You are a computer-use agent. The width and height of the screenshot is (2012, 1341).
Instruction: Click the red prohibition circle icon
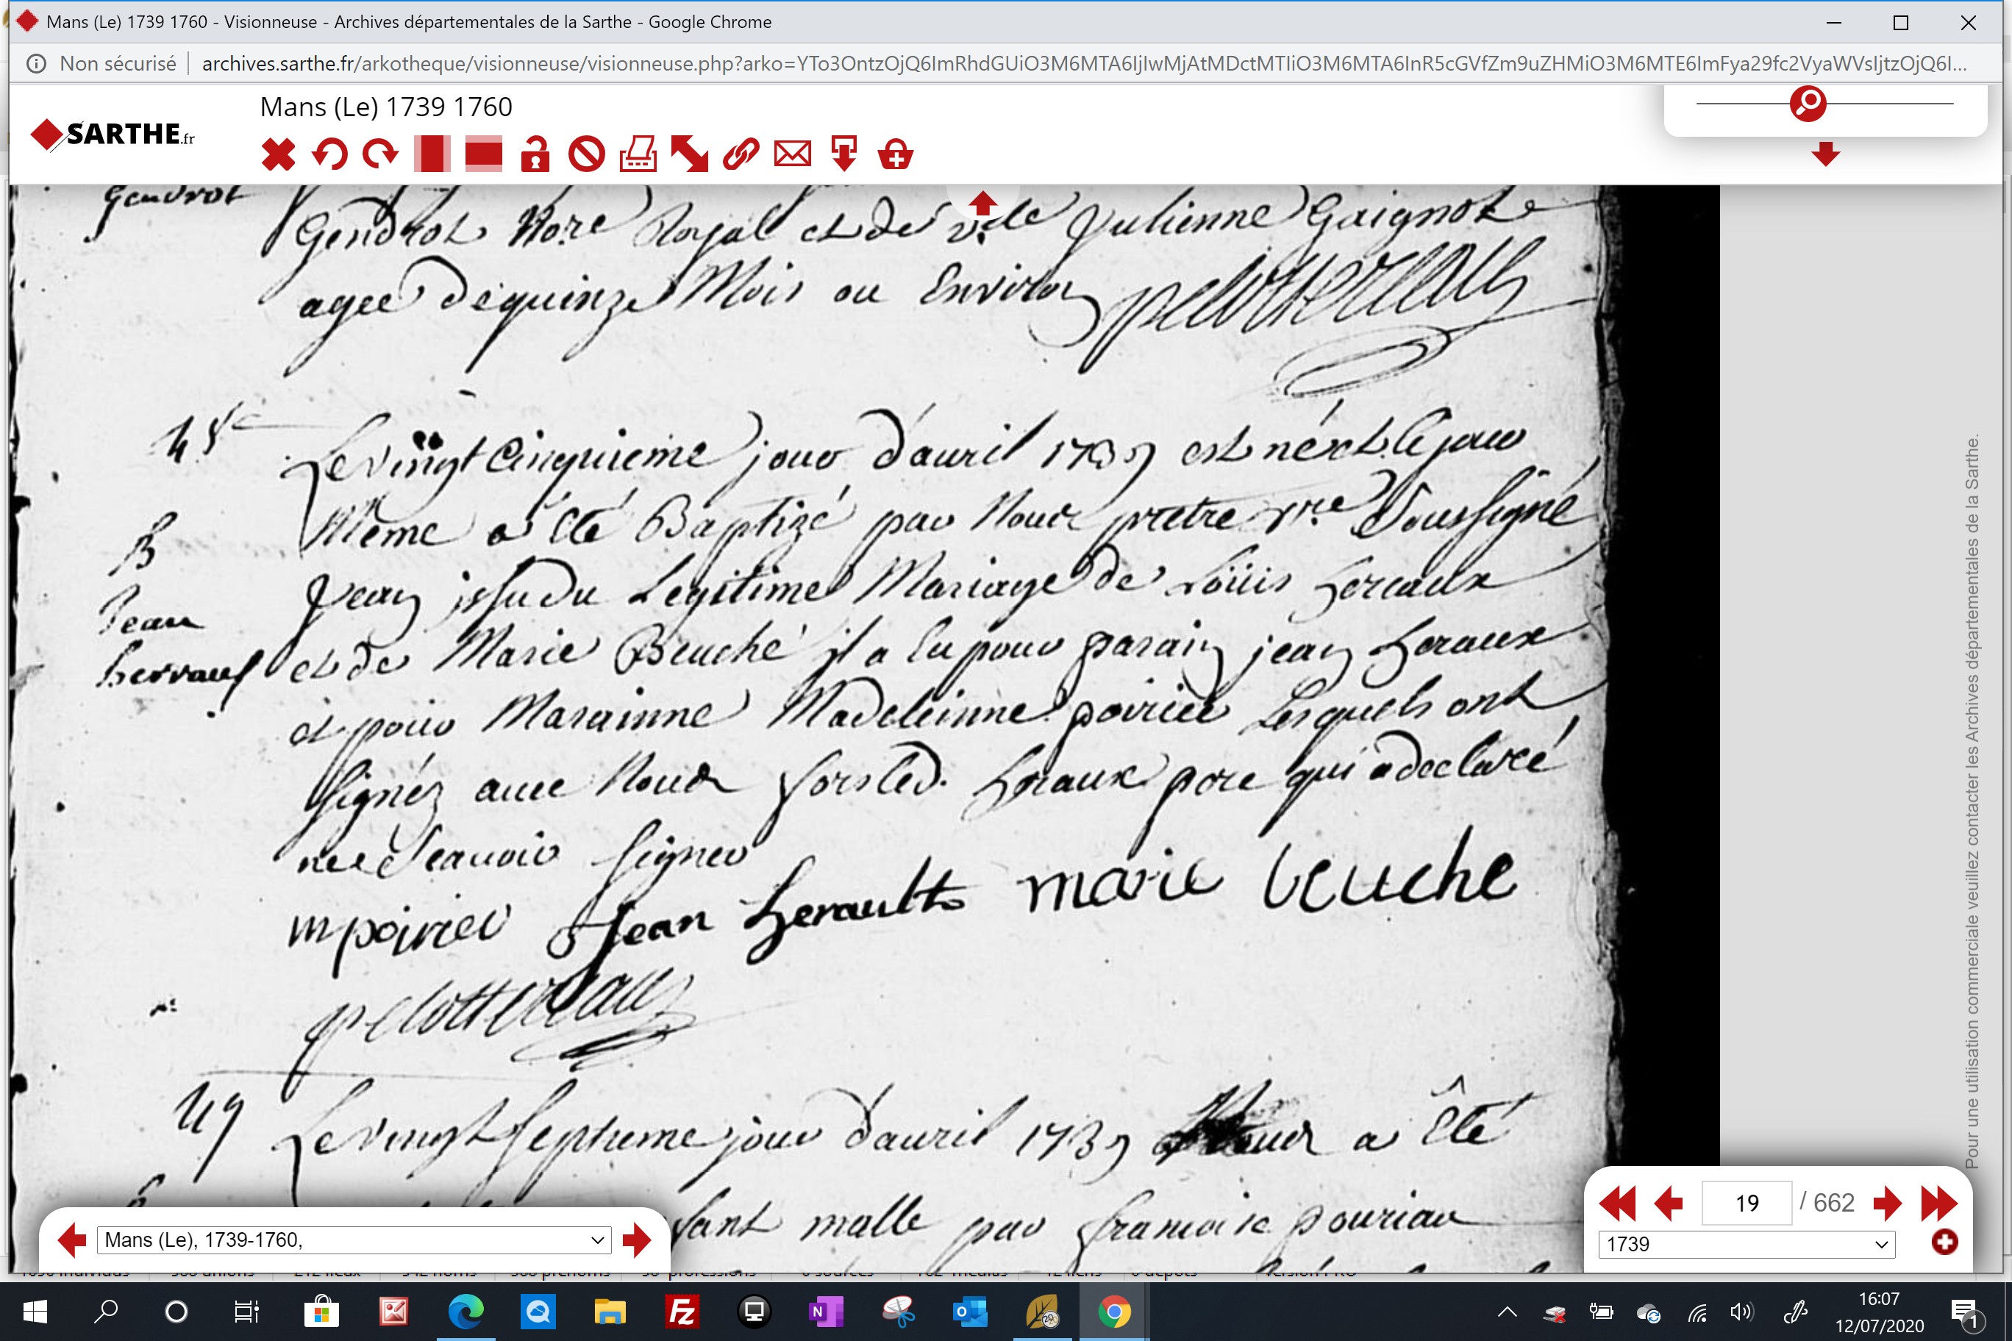pyautogui.click(x=587, y=155)
